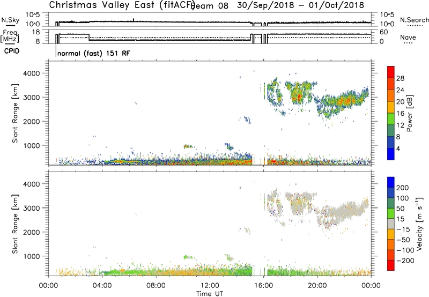Viewport: 429px width, 297px height.
Task: Click '60' tick on the Nave axis
Action: point(383,32)
